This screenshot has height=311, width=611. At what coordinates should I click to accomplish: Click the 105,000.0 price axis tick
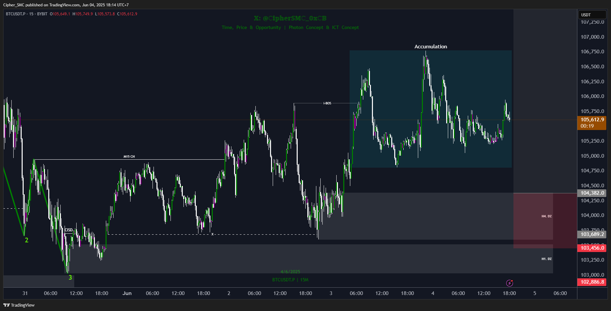(x=592, y=156)
